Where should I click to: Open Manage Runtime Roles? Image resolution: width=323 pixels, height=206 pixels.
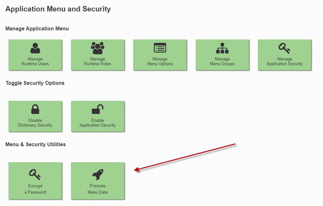click(x=98, y=55)
